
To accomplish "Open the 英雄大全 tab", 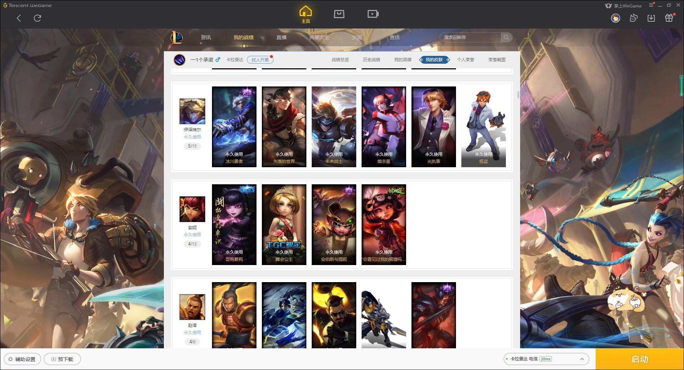I will click(x=319, y=37).
